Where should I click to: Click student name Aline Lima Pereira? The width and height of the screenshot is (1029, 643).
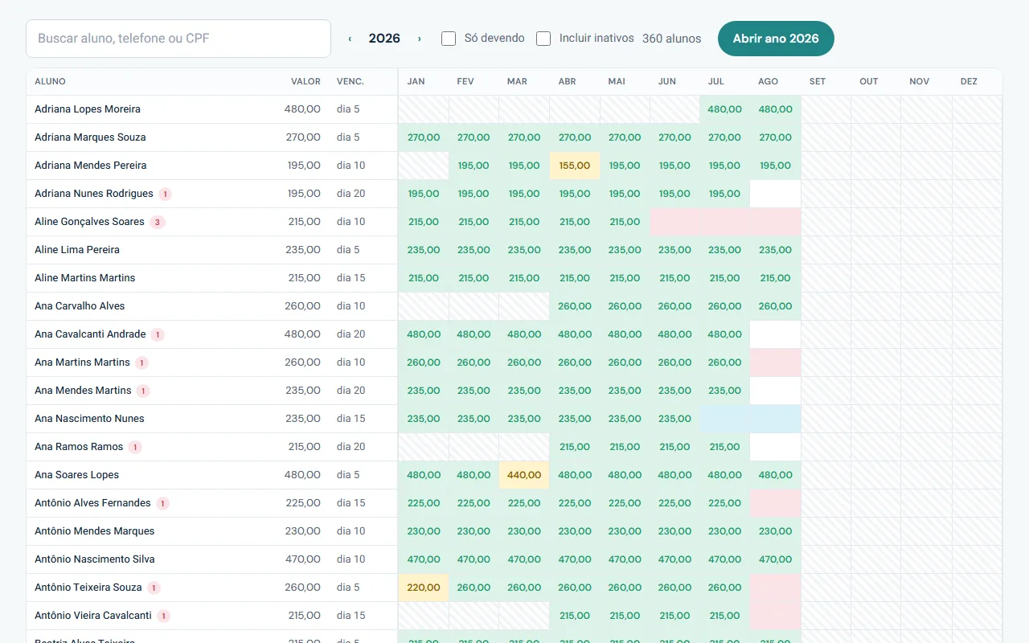point(77,250)
